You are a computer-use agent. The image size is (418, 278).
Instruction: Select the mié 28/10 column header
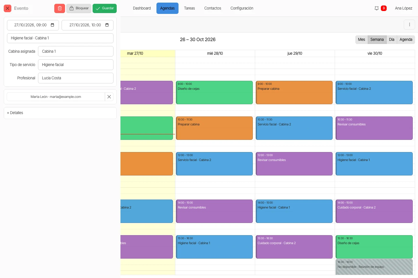(215, 54)
